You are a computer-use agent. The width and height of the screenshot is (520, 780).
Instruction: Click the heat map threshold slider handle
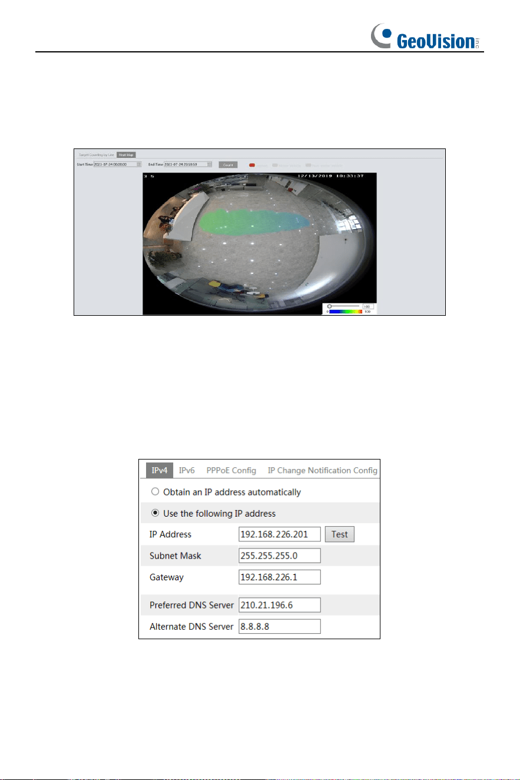(x=330, y=306)
